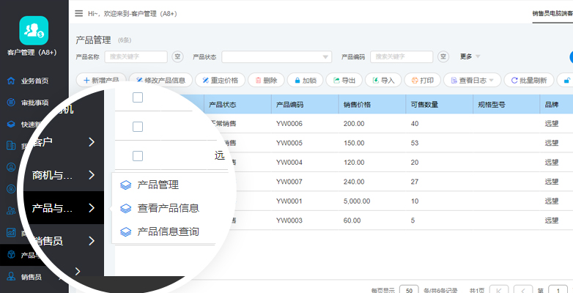Select 查看产品信息 in the flyout submenu
This screenshot has height=293, width=573.
click(168, 208)
